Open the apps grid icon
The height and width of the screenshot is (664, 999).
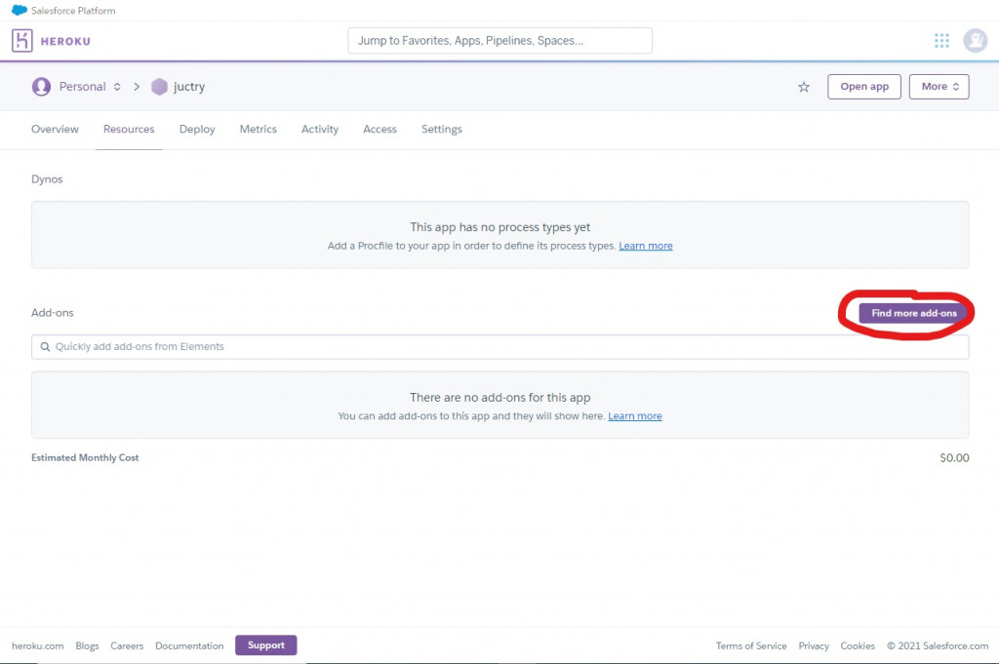coord(941,41)
